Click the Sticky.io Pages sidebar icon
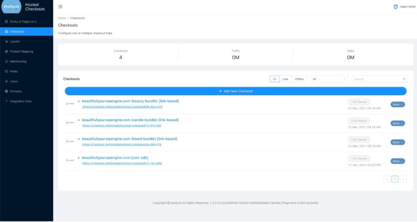The width and height of the screenshot is (417, 222). [7, 22]
